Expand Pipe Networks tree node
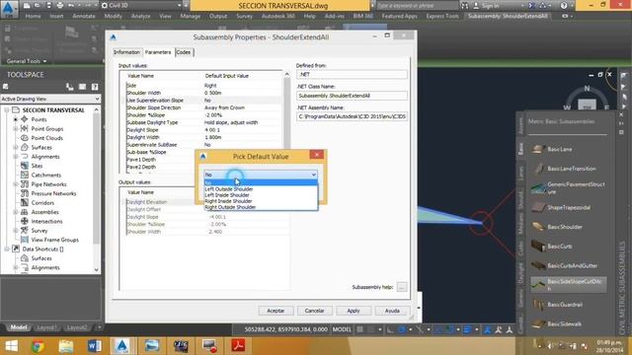The image size is (632, 355). click(x=16, y=184)
